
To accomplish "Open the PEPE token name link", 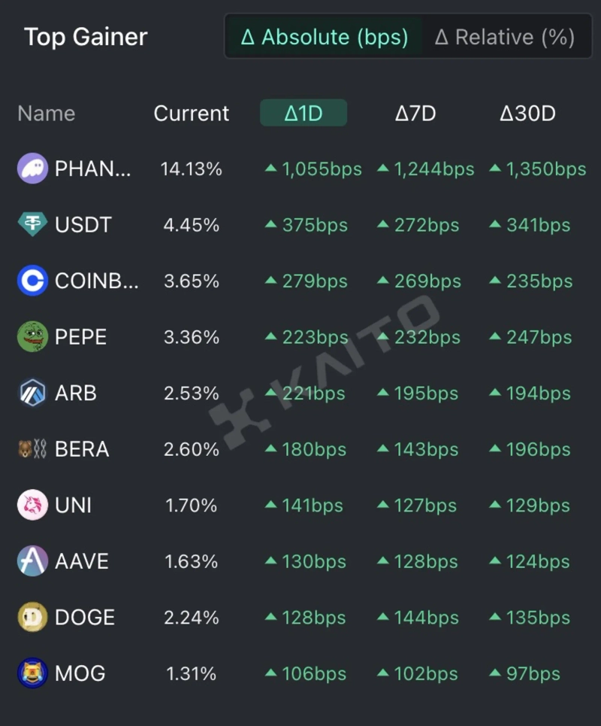I will (81, 337).
